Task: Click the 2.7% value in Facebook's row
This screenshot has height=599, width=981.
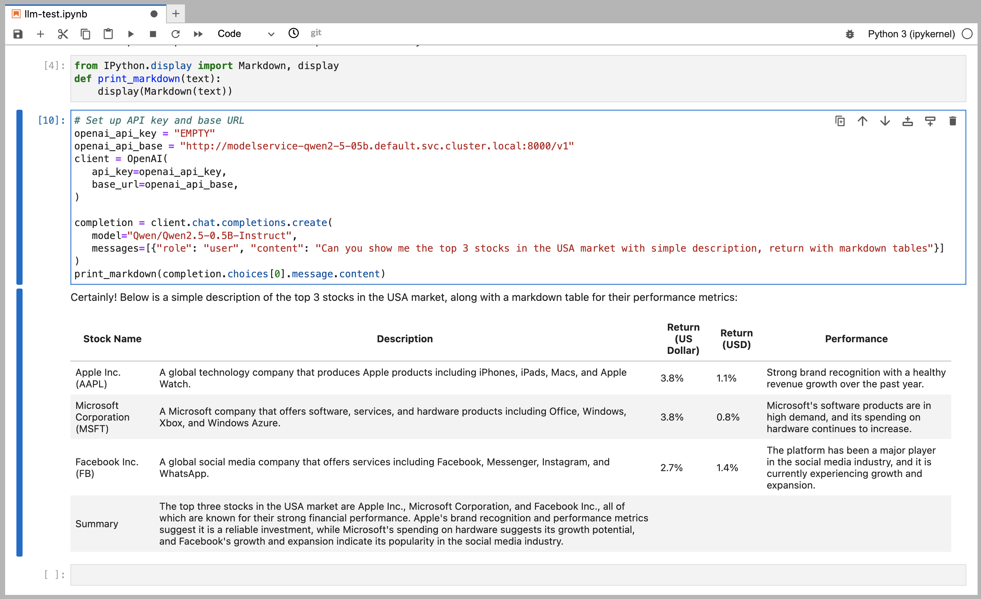Action: click(x=671, y=468)
